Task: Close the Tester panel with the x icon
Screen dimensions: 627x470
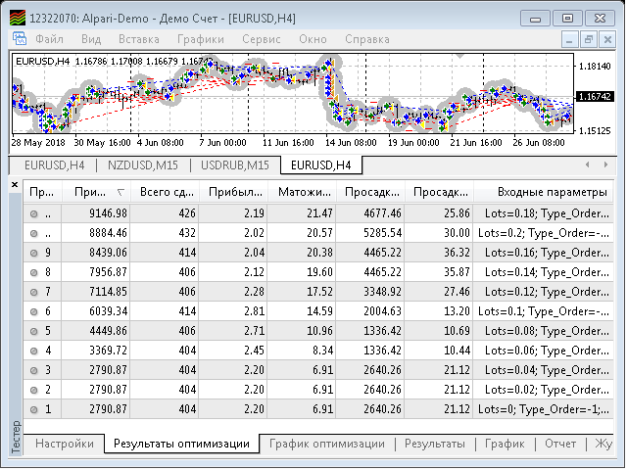Action: [15, 184]
